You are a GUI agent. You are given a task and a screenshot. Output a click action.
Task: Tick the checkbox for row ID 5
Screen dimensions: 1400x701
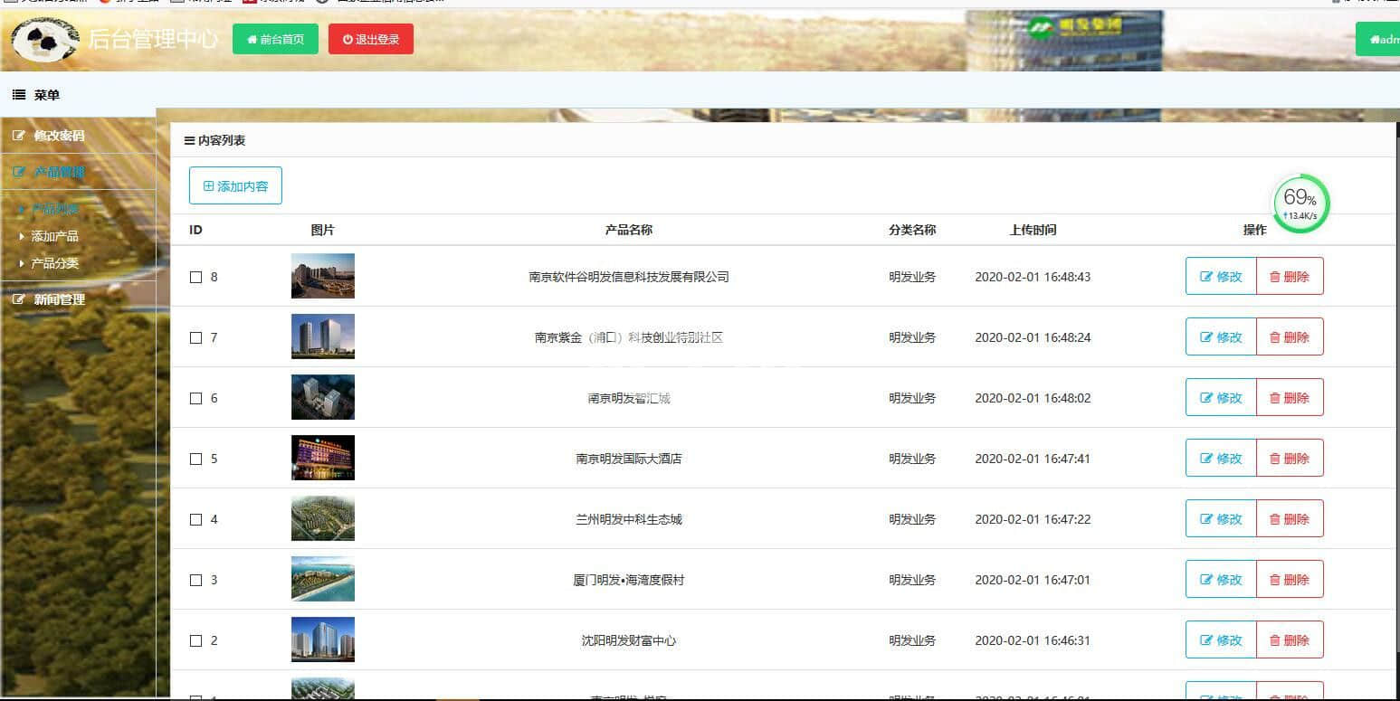195,459
